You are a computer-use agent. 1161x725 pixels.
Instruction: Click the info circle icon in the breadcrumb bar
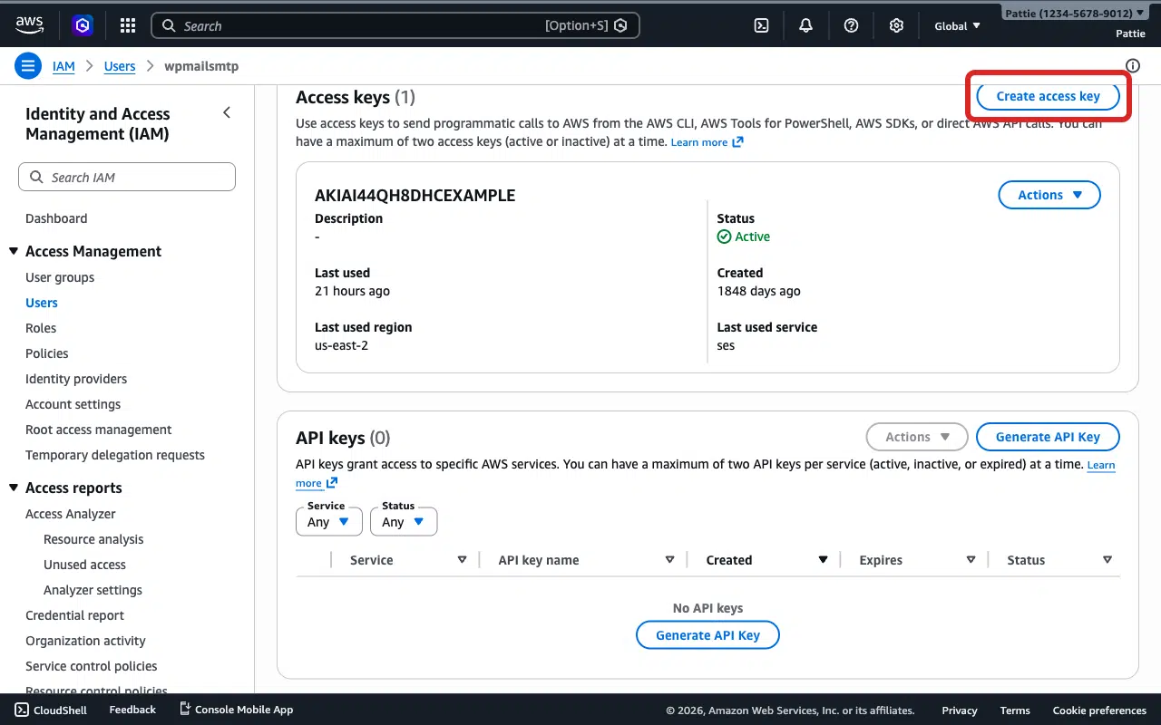pyautogui.click(x=1132, y=65)
